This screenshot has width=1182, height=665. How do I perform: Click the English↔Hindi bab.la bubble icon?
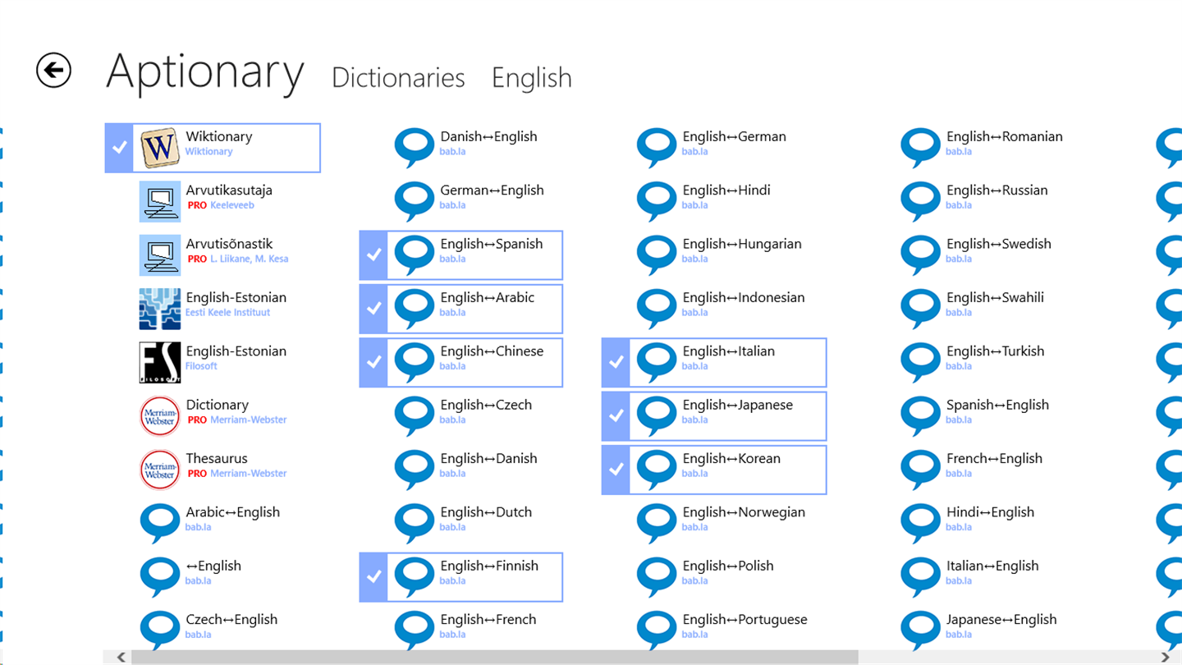tap(657, 202)
